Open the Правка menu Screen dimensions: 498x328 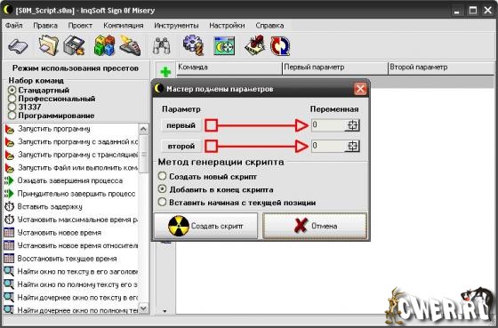coord(45,26)
